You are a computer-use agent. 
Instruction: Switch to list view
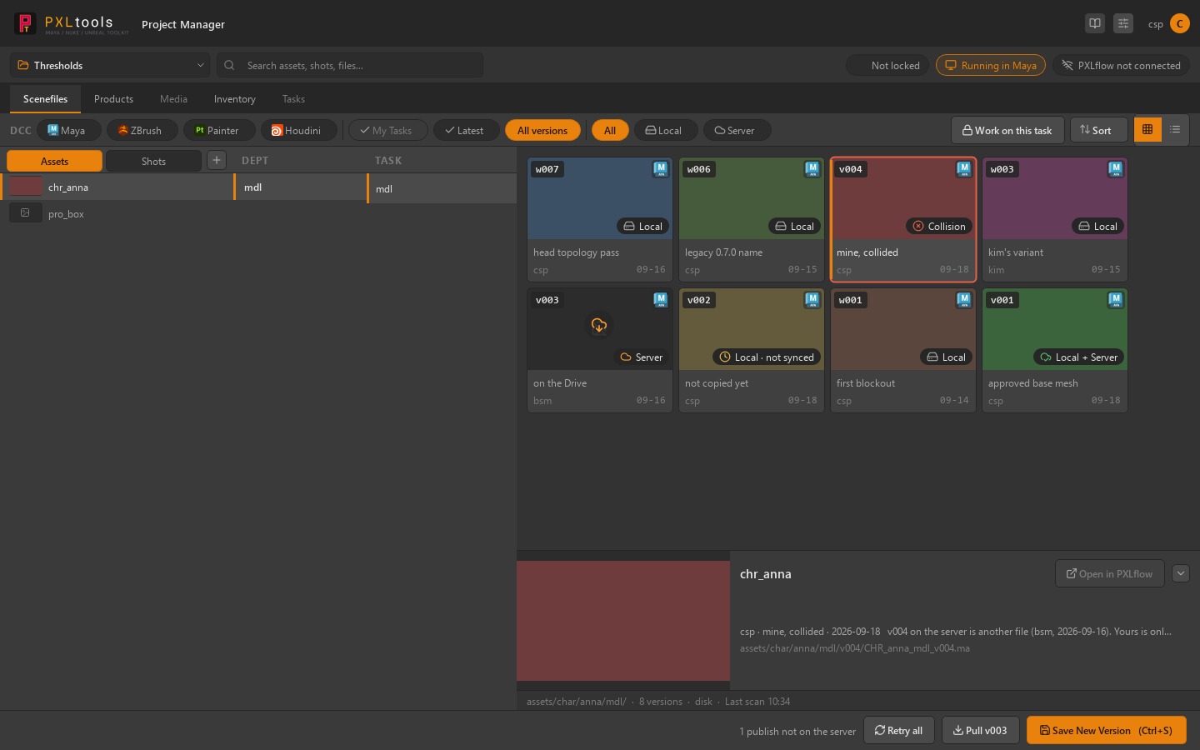[1175, 129]
